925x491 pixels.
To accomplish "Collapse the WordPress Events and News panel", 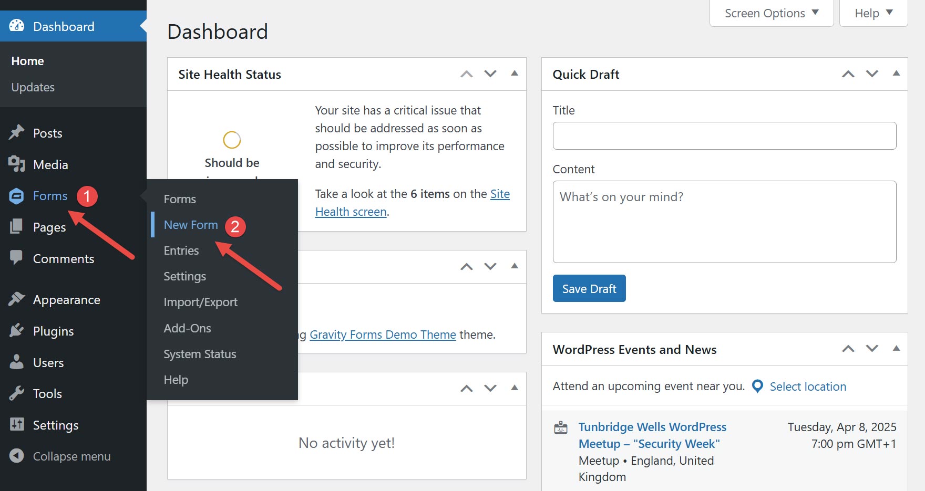I will (x=896, y=348).
